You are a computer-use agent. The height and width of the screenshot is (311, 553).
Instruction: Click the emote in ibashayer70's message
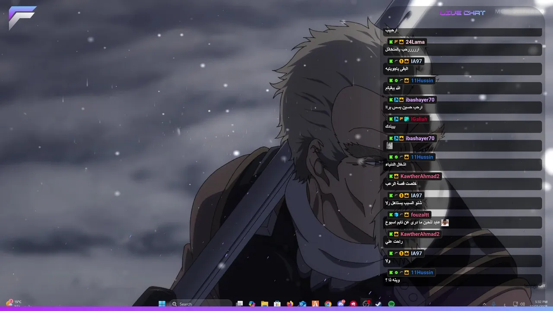389,146
